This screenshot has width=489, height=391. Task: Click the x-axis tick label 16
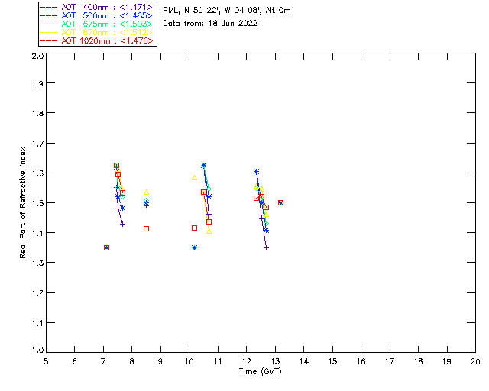pos(361,362)
